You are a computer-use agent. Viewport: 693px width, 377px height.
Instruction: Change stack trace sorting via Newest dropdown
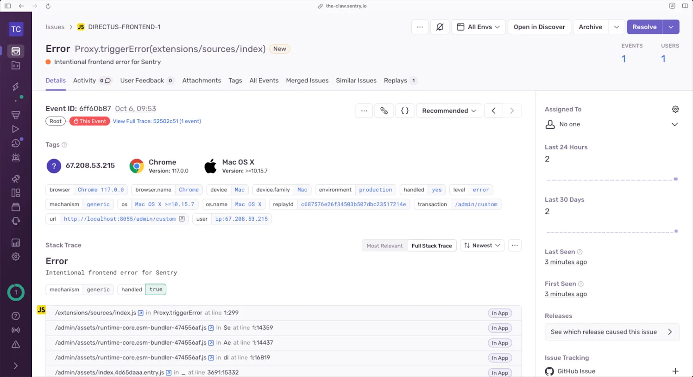[482, 246]
